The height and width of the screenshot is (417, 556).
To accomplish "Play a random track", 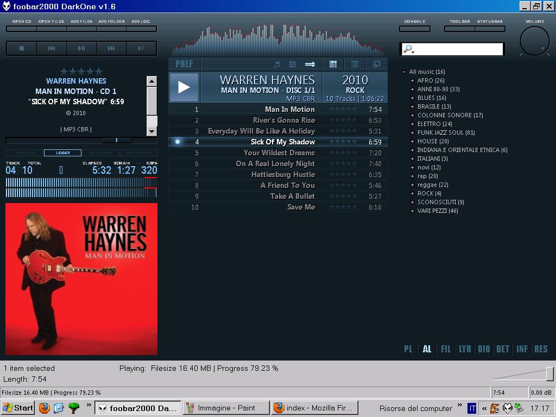I will [141, 48].
